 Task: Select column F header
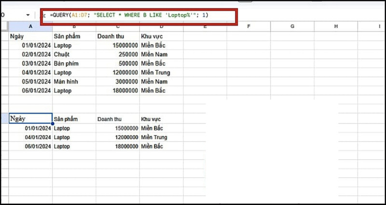tap(248, 27)
